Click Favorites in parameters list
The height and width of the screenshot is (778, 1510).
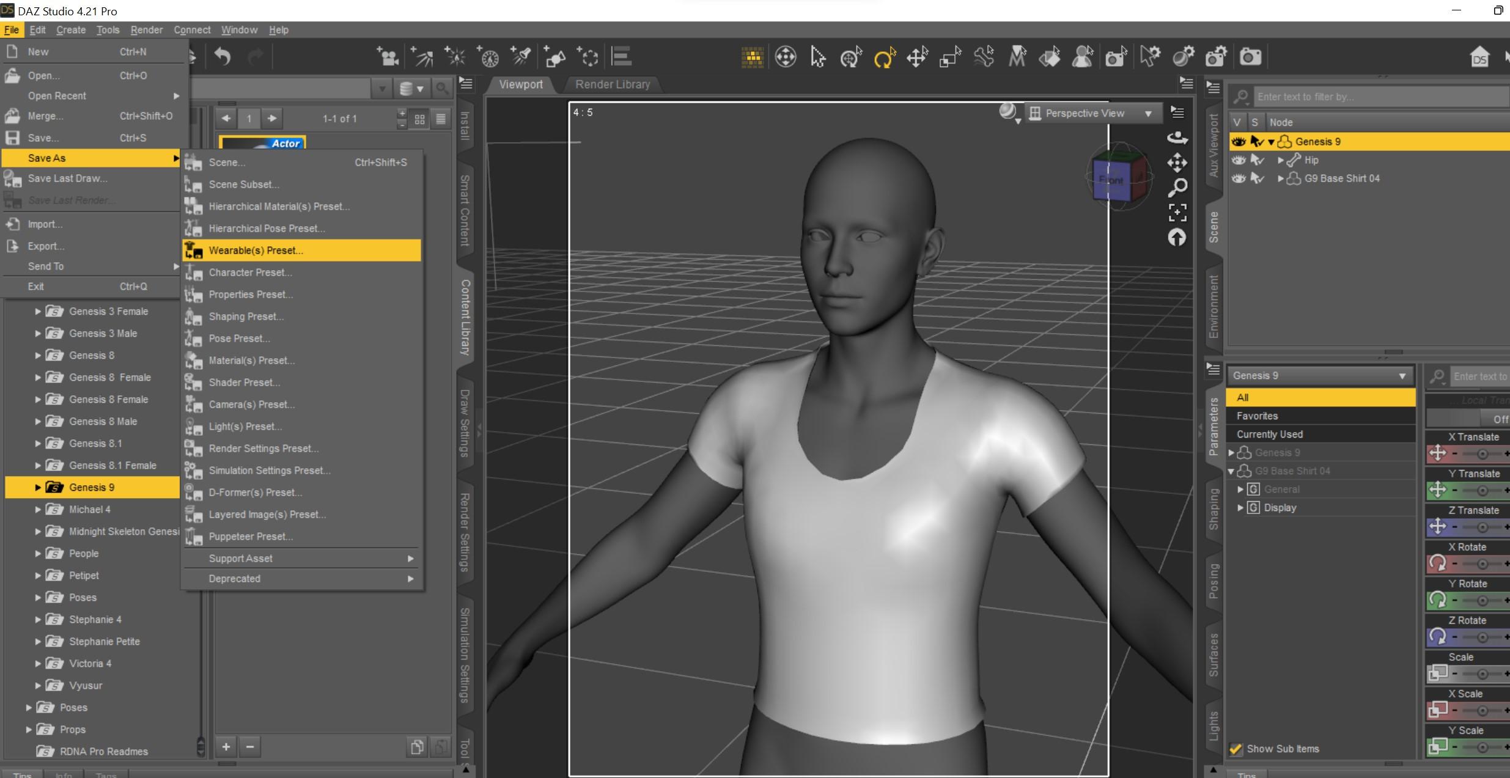coord(1257,416)
